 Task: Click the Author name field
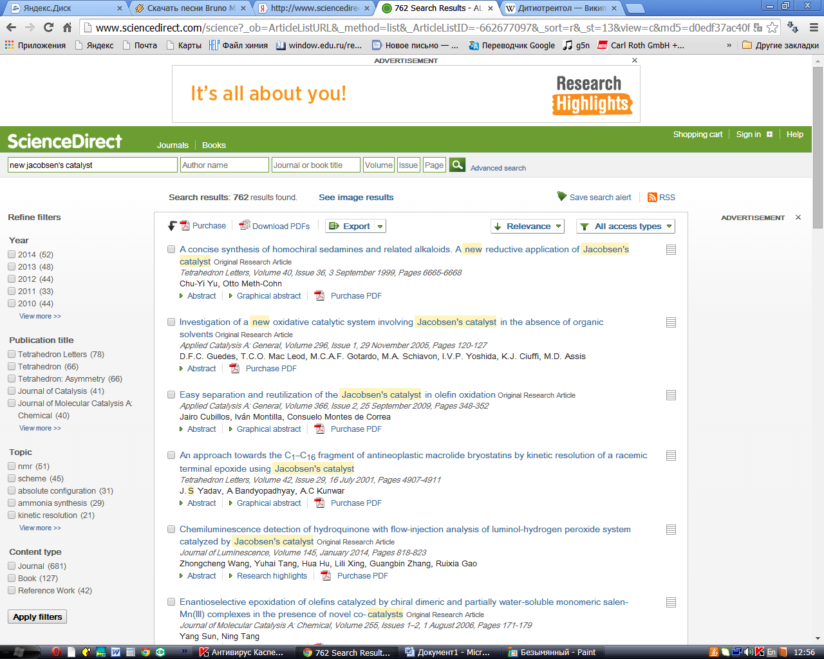pyautogui.click(x=224, y=165)
